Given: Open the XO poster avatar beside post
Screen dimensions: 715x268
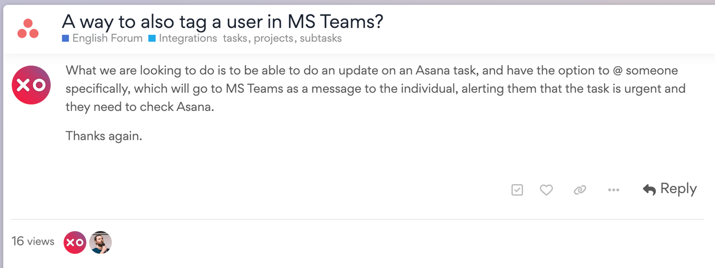Looking at the screenshot, I should coord(31,85).
